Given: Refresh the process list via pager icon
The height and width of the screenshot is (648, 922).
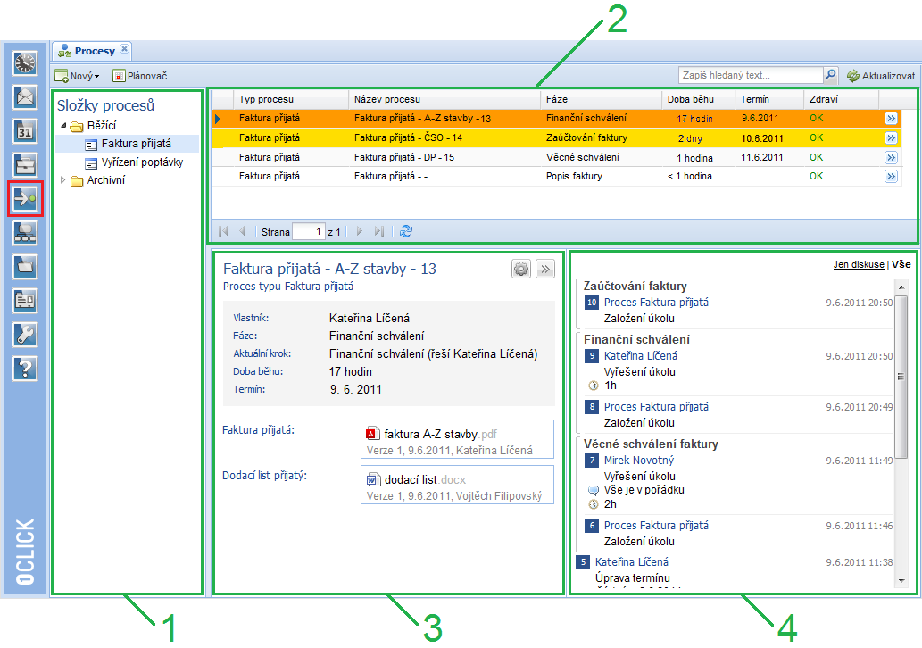Looking at the screenshot, I should click(x=406, y=232).
